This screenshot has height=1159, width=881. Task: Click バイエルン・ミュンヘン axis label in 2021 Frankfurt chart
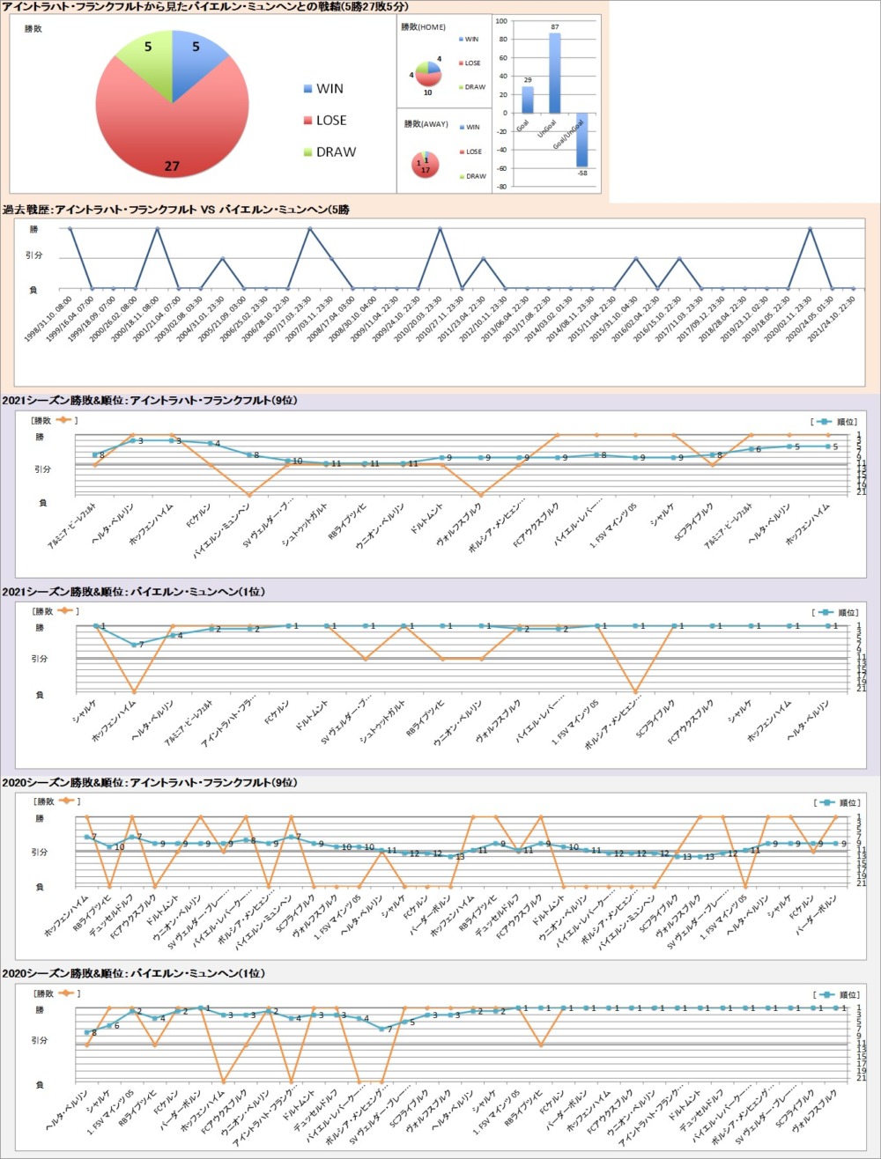222,531
